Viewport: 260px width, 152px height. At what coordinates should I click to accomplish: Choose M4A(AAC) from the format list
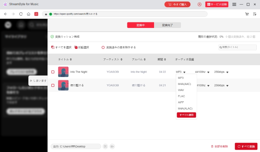(x=184, y=84)
